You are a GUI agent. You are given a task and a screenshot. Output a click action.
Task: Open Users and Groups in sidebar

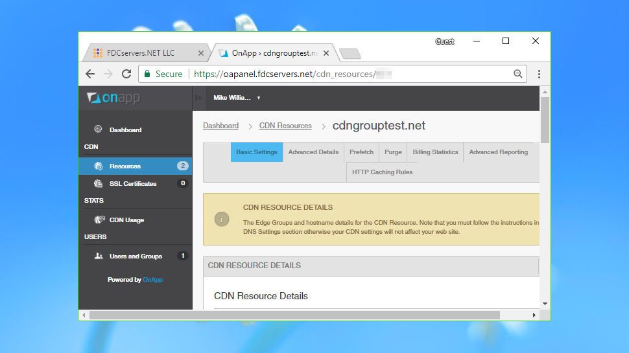[136, 256]
